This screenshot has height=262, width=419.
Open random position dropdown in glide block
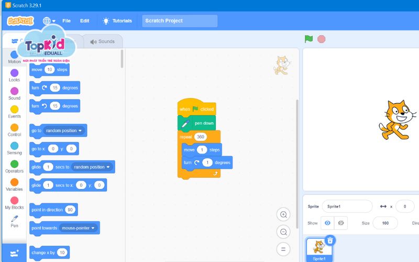click(x=92, y=167)
